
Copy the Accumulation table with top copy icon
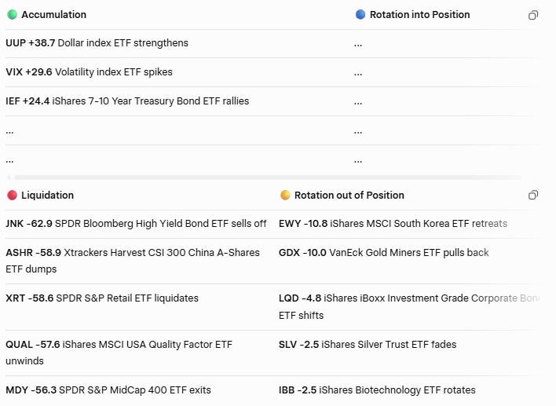(533, 15)
